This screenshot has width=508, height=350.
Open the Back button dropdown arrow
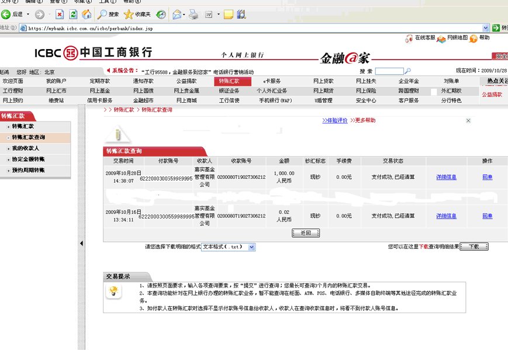click(27, 16)
